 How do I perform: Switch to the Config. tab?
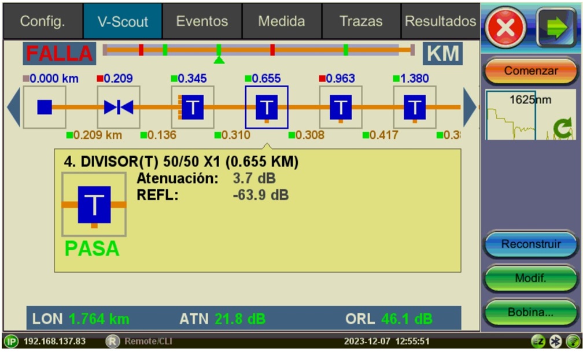[x=42, y=21]
